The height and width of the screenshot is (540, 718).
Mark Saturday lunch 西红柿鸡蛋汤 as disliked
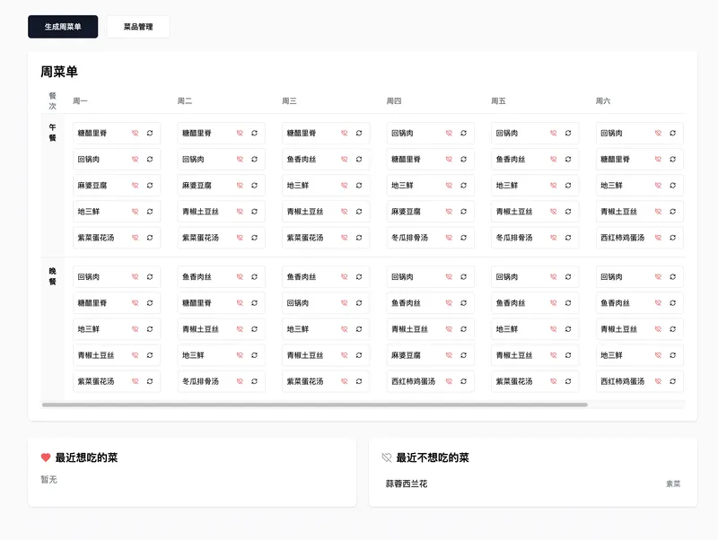(x=658, y=238)
